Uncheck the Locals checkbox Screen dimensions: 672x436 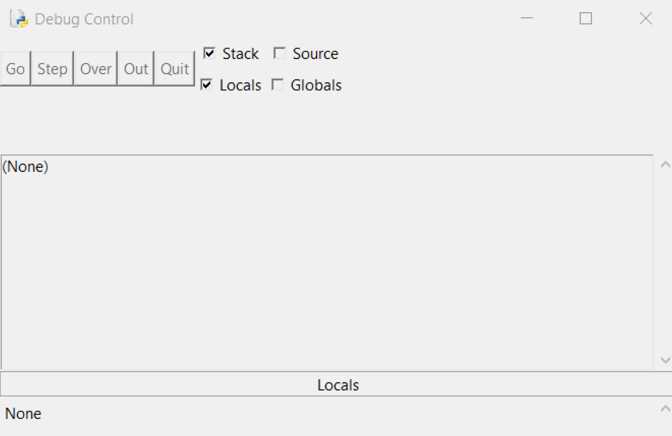click(207, 85)
